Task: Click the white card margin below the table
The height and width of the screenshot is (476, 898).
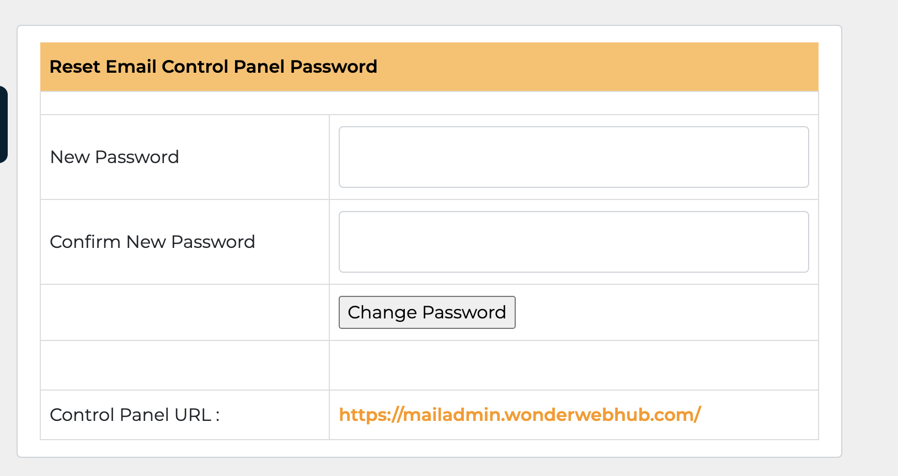Action: pos(429,448)
